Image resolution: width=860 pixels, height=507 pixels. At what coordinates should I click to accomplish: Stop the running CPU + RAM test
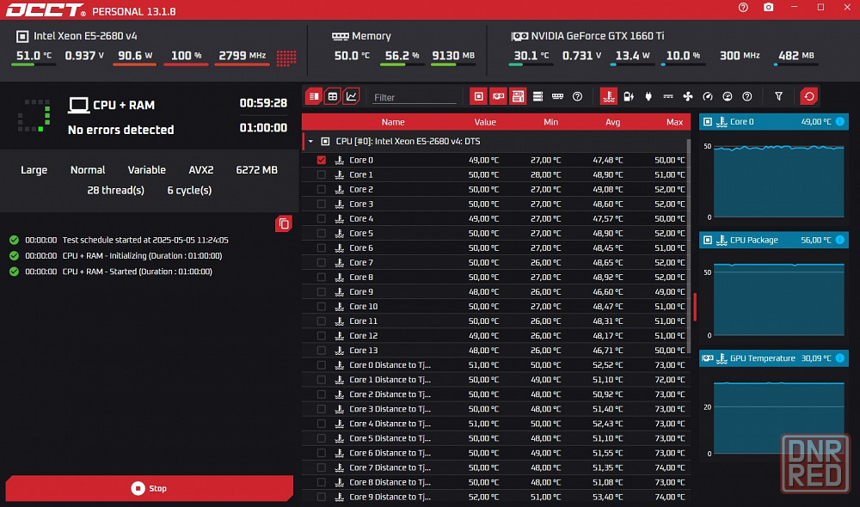tap(149, 488)
